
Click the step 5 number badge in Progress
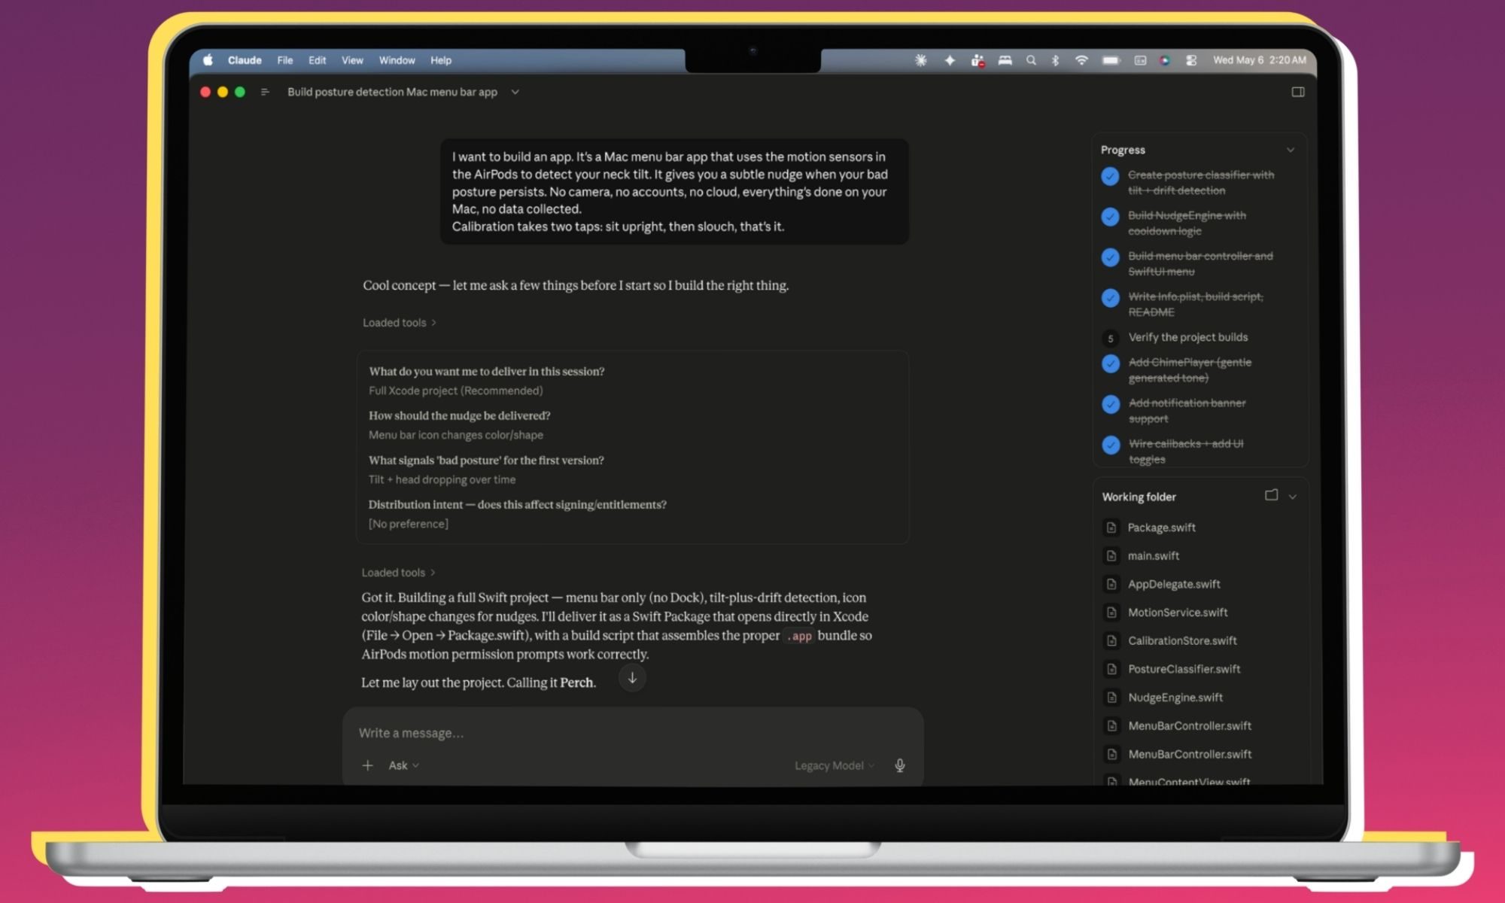click(1110, 338)
